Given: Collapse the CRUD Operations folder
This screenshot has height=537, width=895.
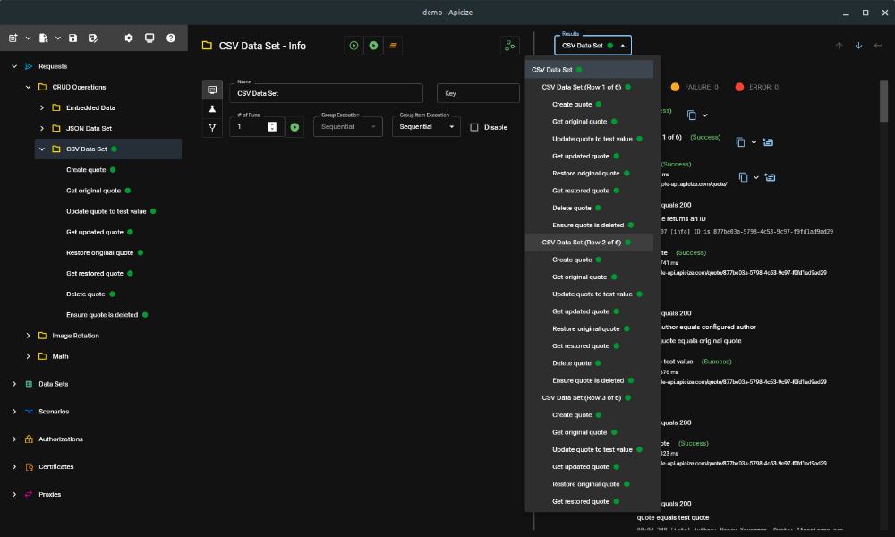Looking at the screenshot, I should pos(29,87).
